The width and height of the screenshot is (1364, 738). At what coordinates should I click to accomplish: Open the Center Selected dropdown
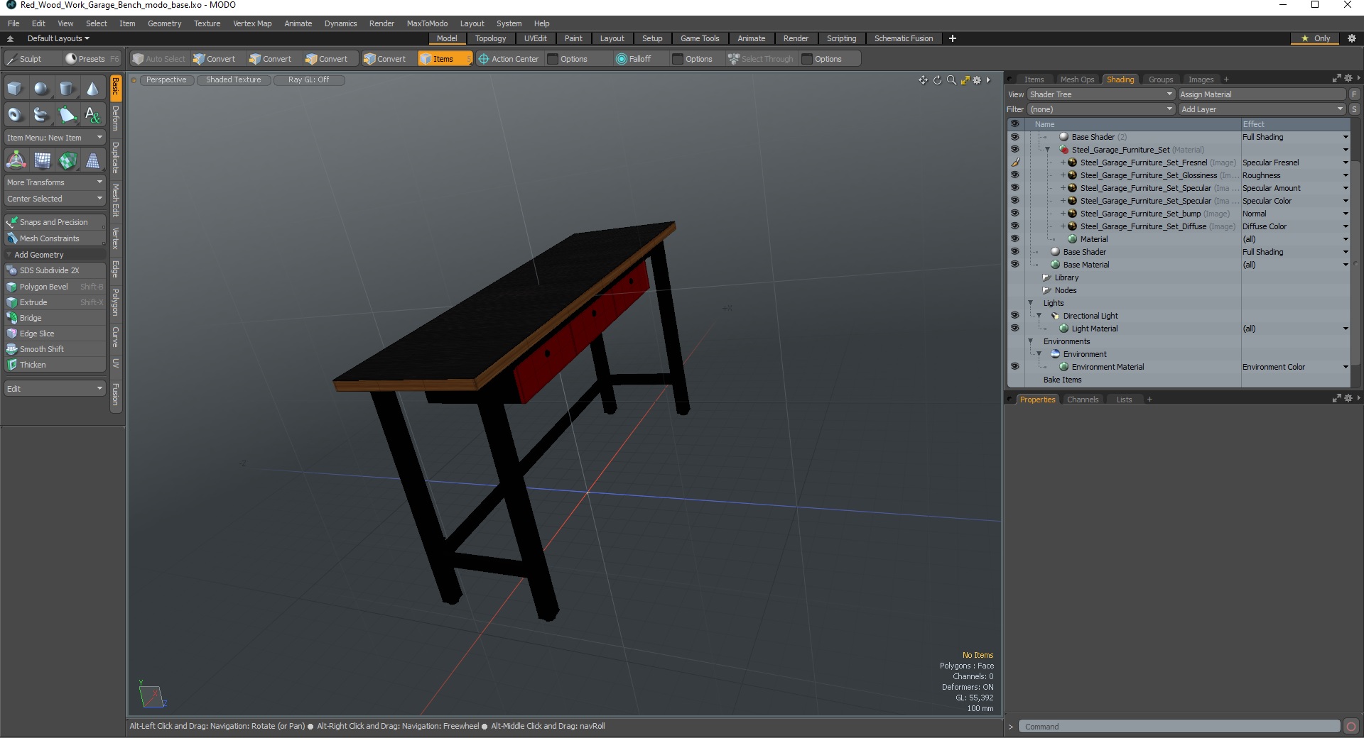[x=55, y=199]
